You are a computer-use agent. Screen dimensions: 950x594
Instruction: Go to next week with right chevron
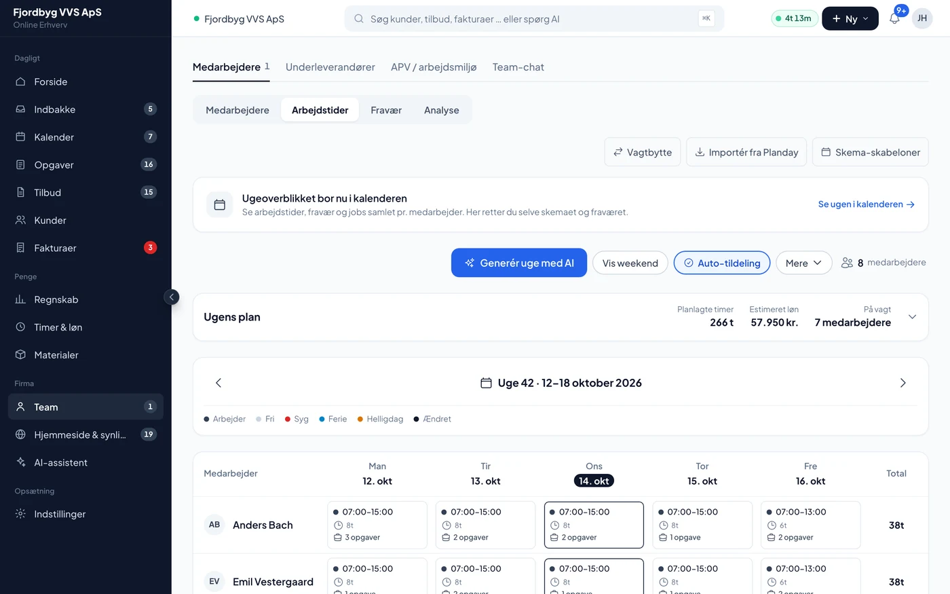point(902,383)
